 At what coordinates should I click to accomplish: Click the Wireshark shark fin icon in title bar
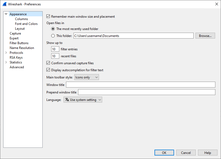tap(4, 4)
